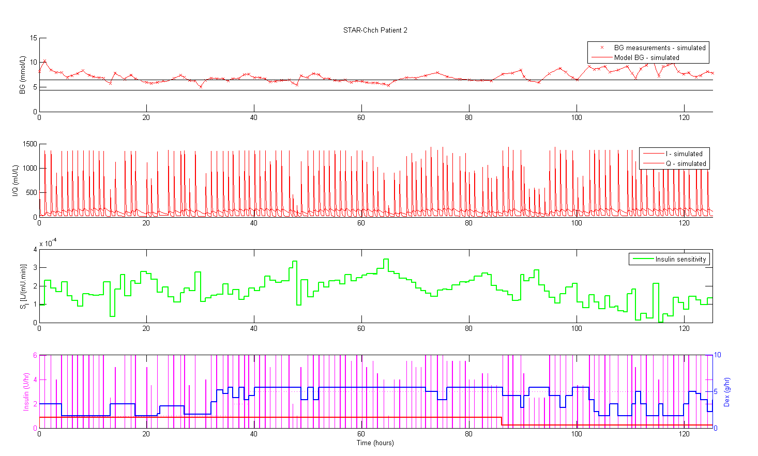This screenshot has width=758, height=456.
Task: Select the blue "5" tick on the Dex axis
Action: (716, 392)
